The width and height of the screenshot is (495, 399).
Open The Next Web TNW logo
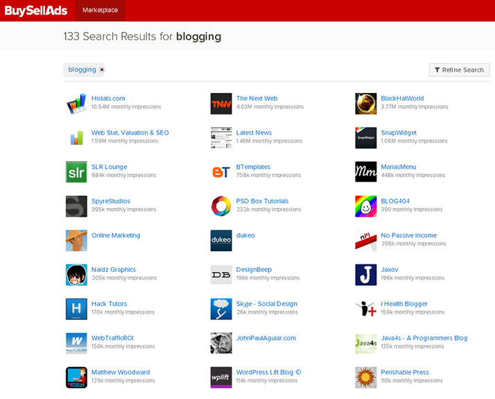pyautogui.click(x=221, y=103)
